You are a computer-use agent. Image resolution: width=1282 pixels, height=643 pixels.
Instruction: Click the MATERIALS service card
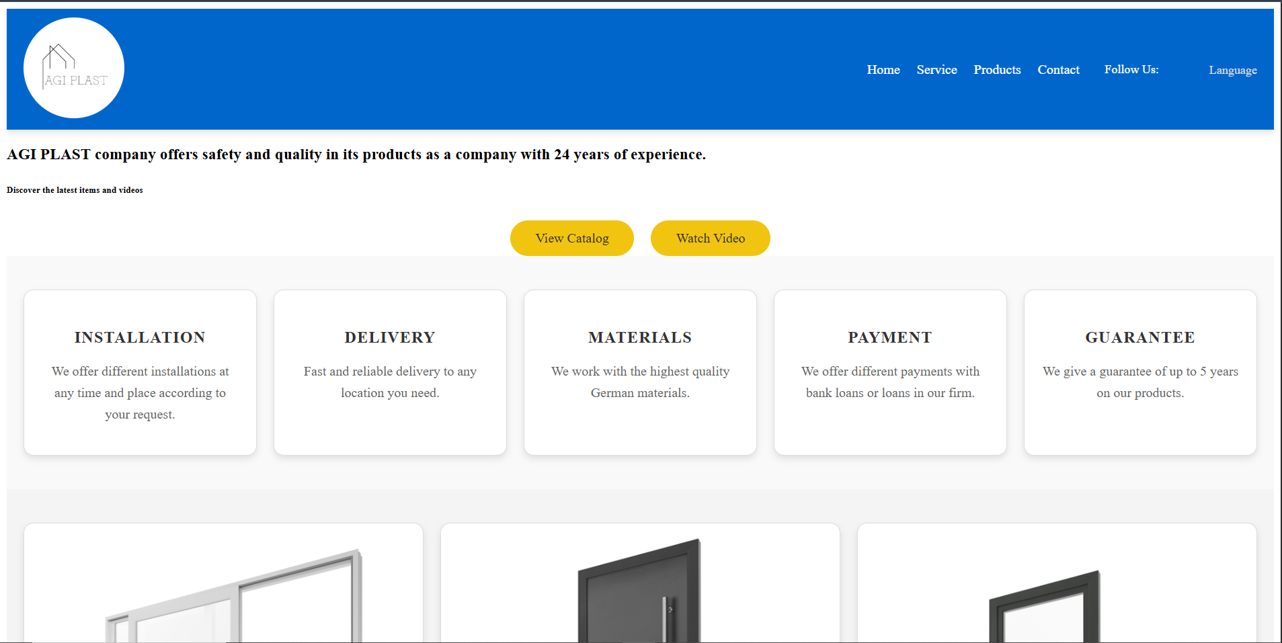(x=640, y=372)
